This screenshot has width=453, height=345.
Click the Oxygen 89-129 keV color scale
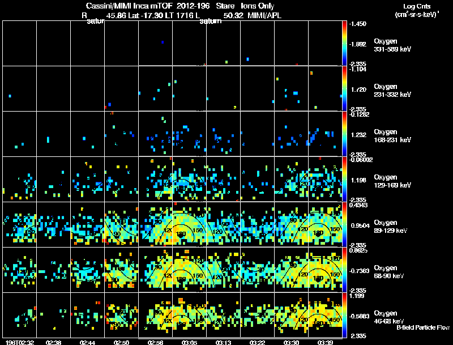click(344, 224)
